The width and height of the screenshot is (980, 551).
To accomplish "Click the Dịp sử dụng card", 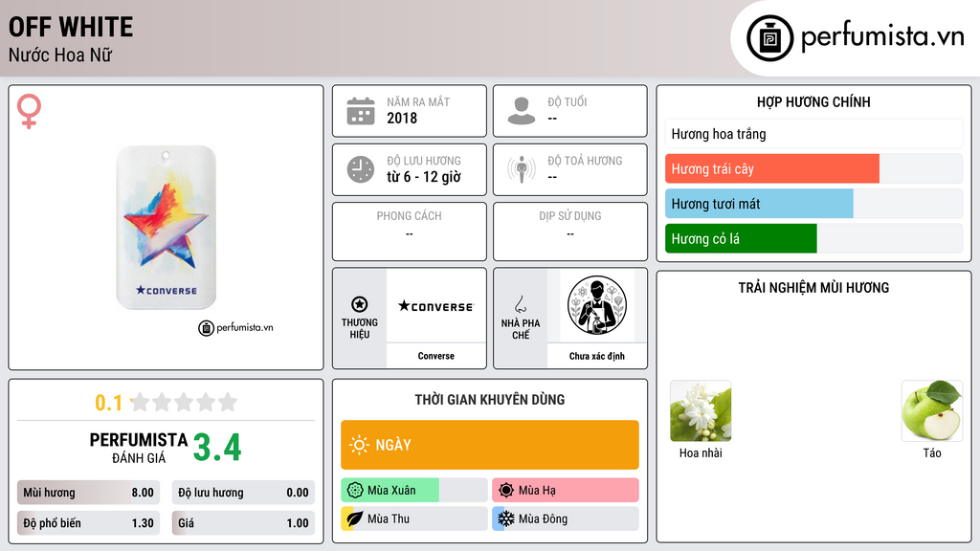I will (570, 231).
